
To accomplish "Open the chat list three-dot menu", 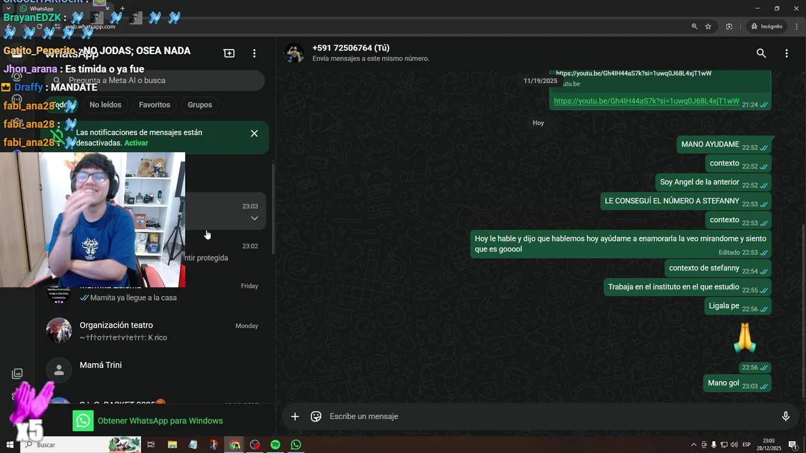I will pyautogui.click(x=254, y=53).
